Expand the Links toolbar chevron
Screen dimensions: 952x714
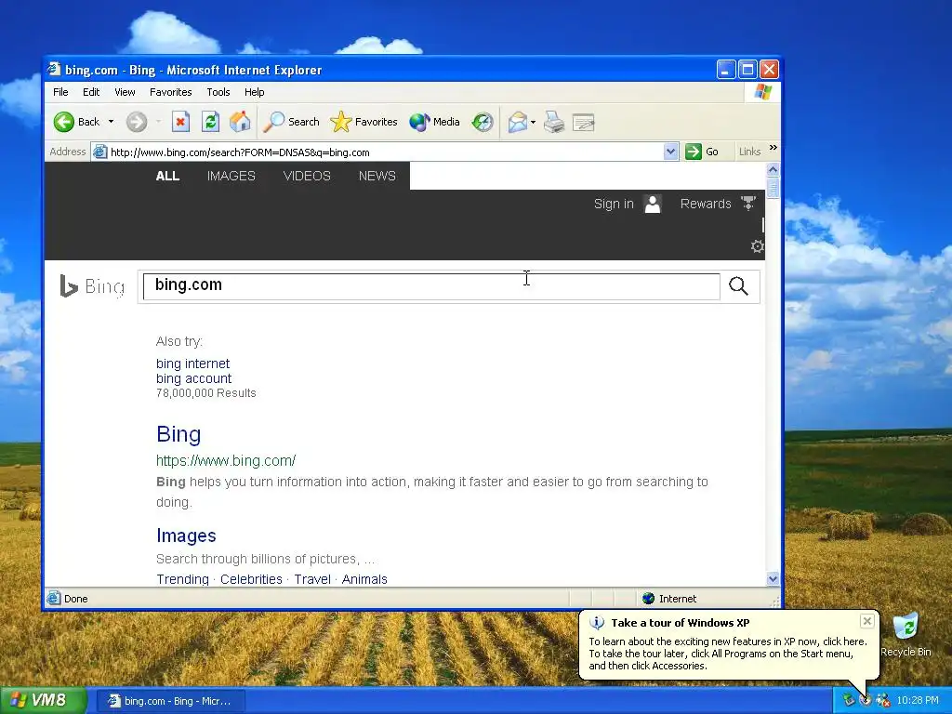[x=773, y=148]
